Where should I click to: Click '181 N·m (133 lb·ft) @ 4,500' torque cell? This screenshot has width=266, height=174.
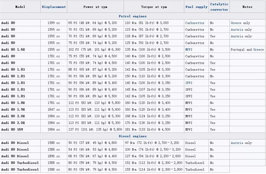[x=154, y=129]
